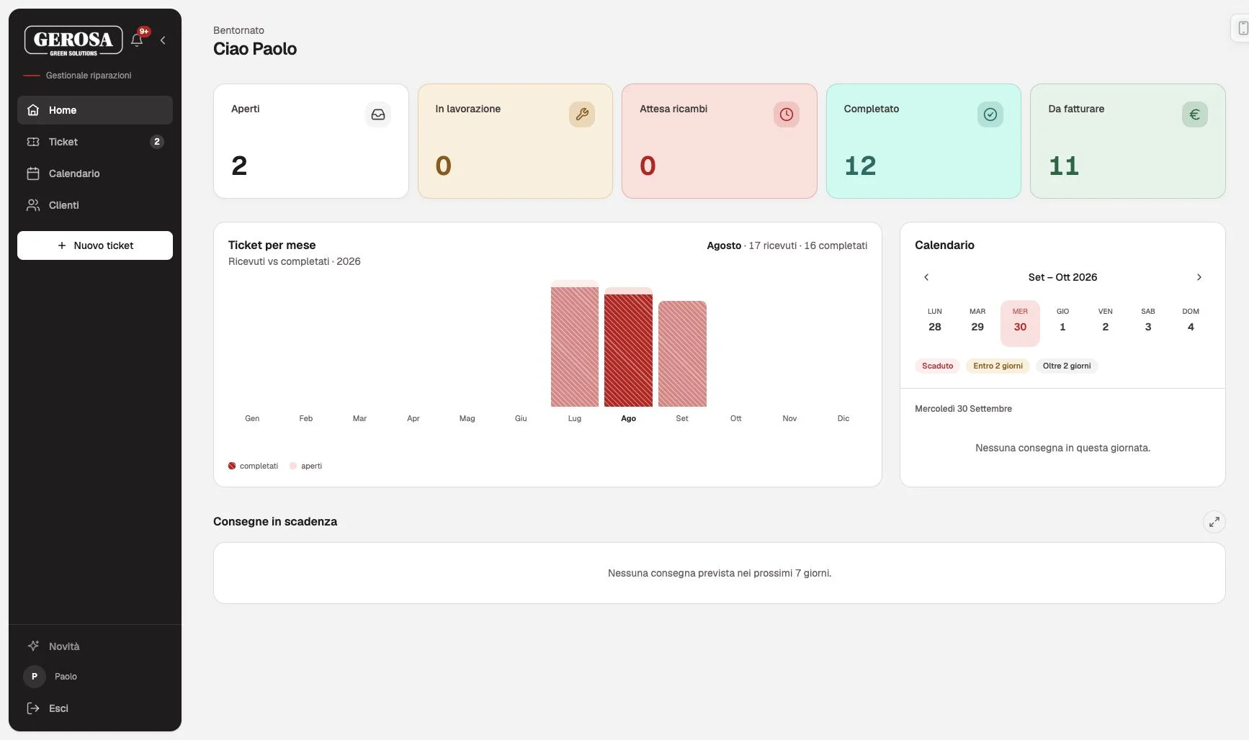Viewport: 1249px width, 740px height.
Task: Open Clienti in the sidebar
Action: tap(95, 205)
